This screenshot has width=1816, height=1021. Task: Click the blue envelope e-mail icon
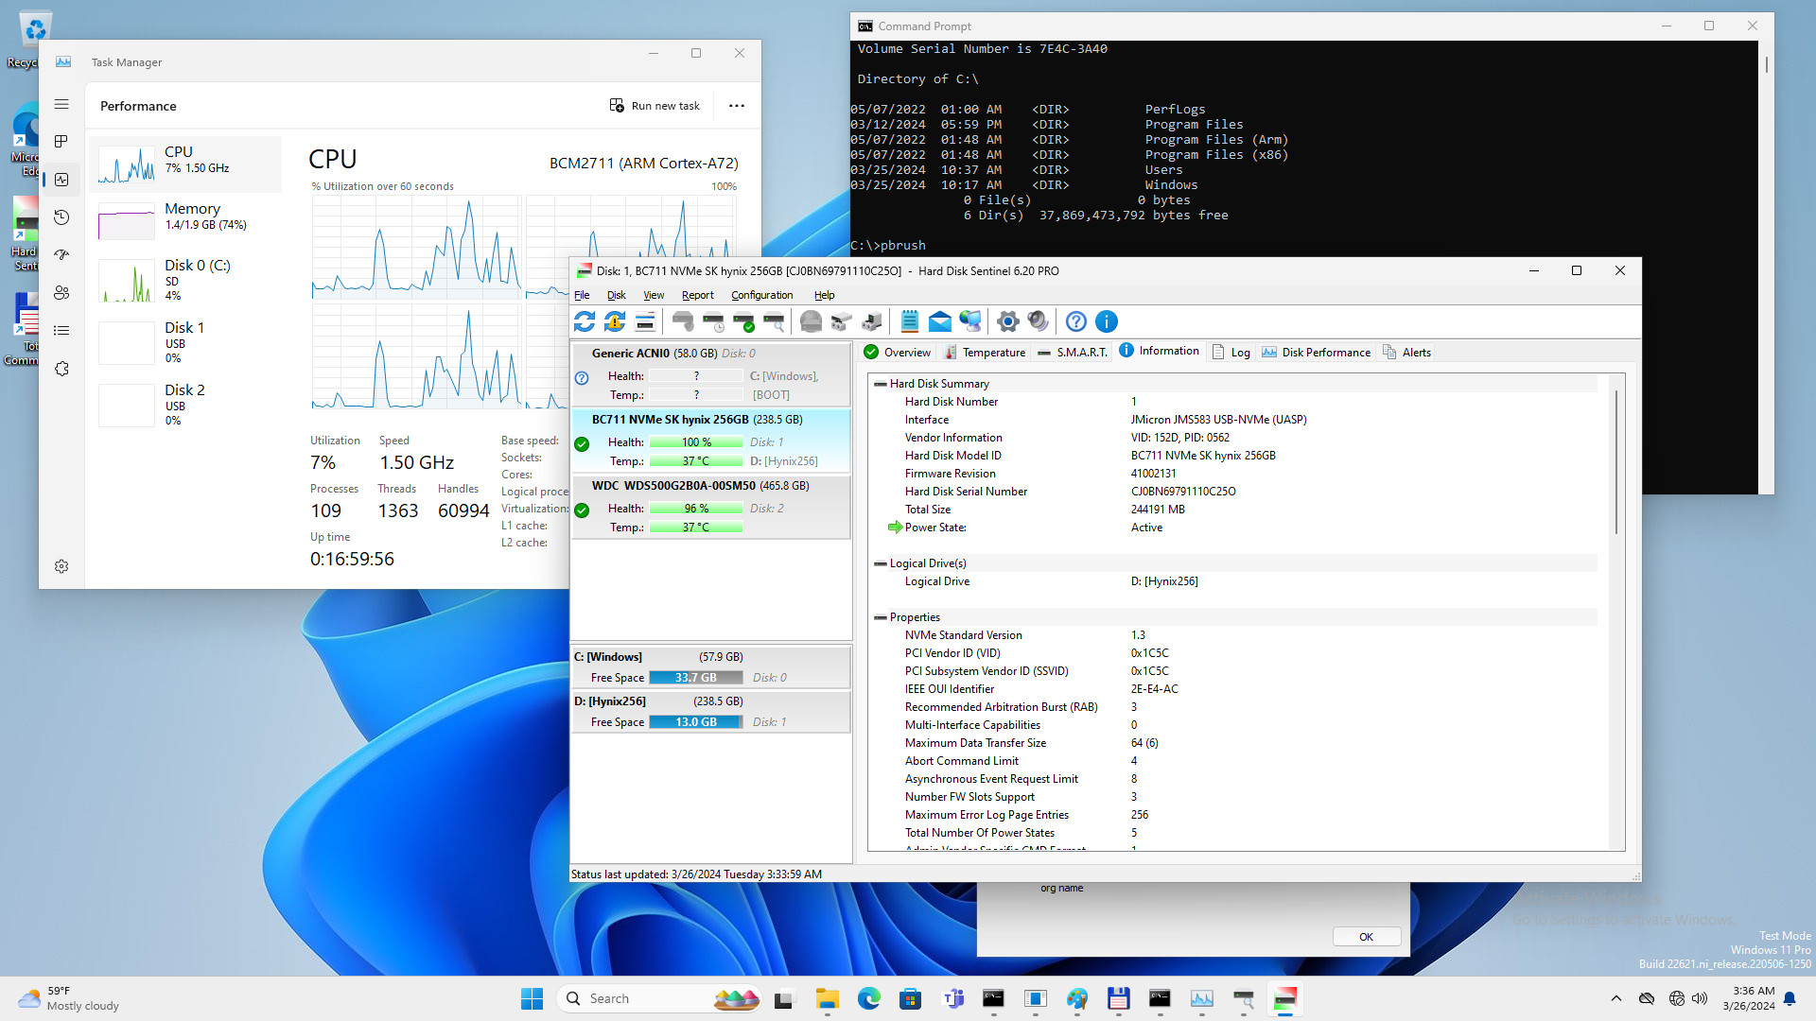click(940, 321)
